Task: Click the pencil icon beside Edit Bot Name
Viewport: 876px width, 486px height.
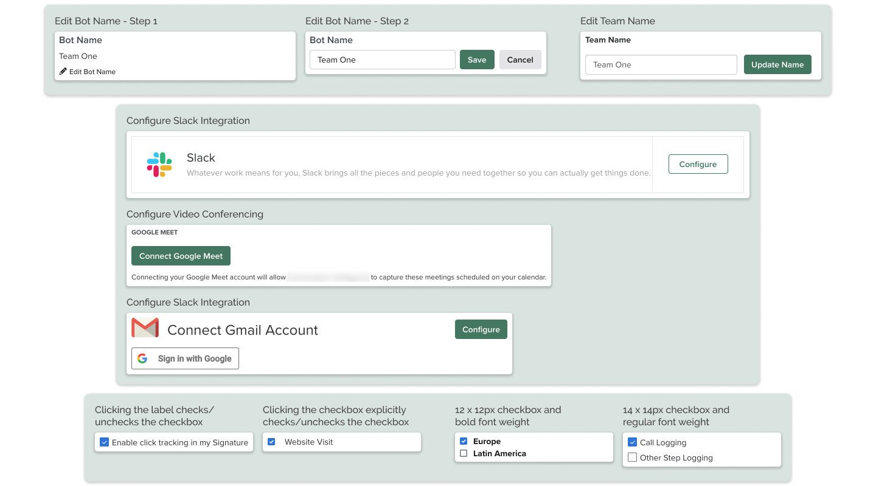Action: point(63,72)
